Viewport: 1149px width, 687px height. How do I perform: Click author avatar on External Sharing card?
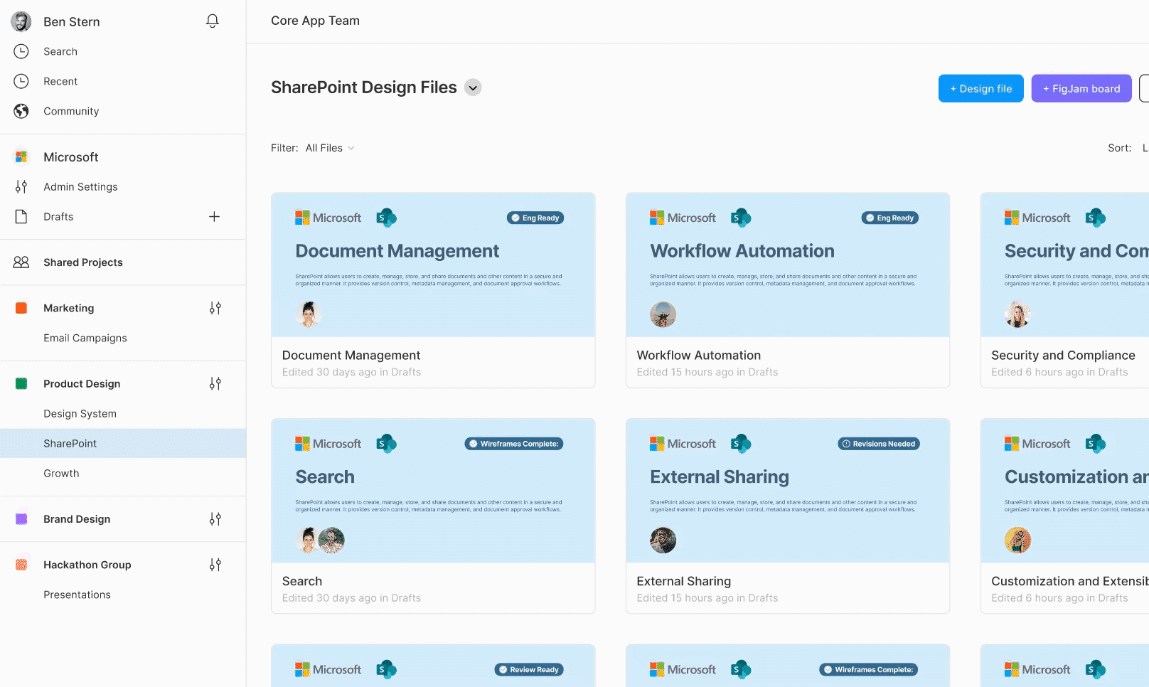tap(663, 540)
